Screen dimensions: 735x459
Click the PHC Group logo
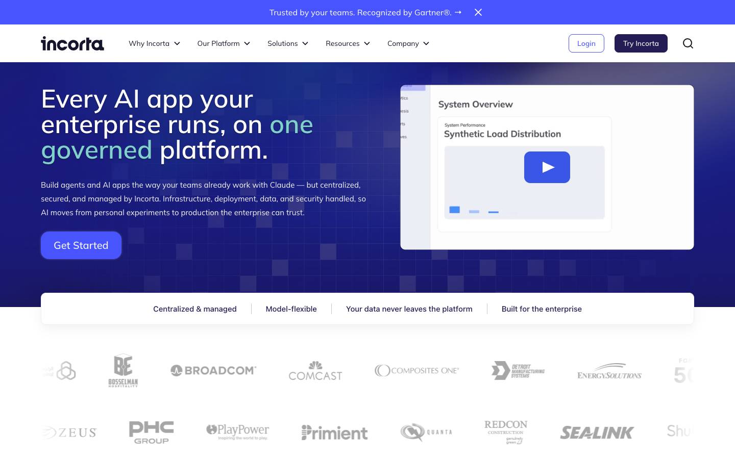click(x=152, y=432)
